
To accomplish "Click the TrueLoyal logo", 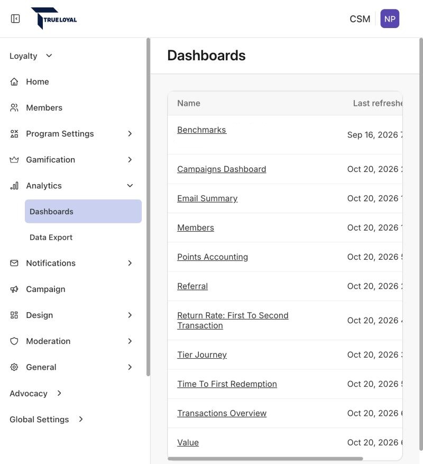I will point(54,19).
